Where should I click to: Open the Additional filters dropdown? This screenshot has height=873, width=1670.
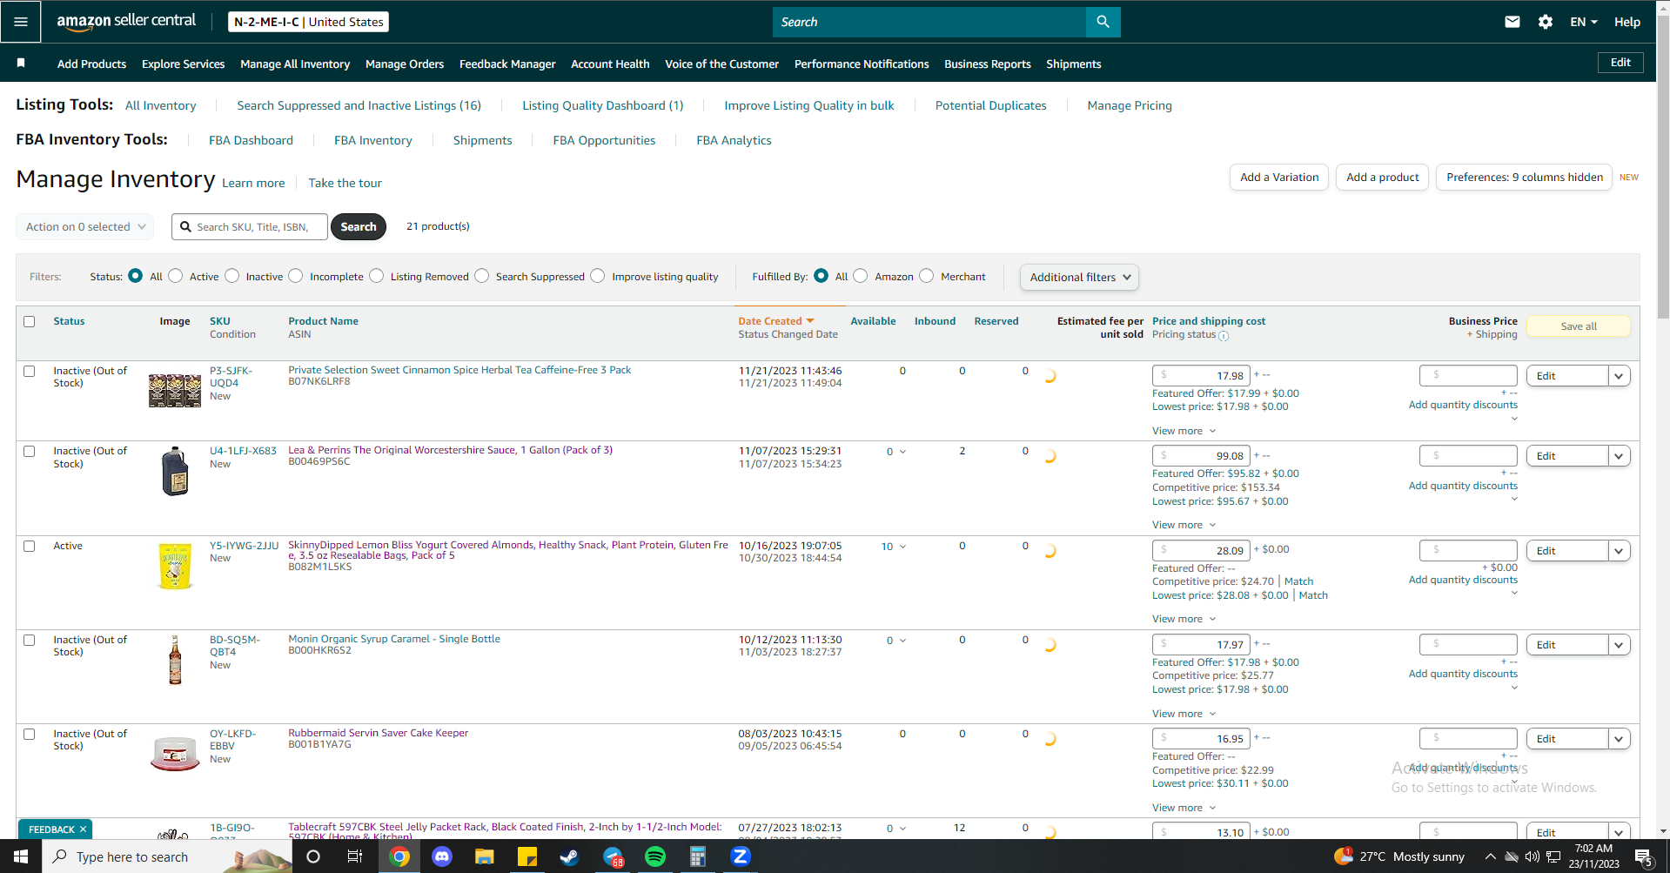[x=1079, y=277]
